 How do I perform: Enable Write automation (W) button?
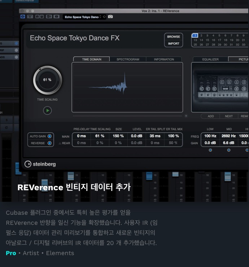41,17
